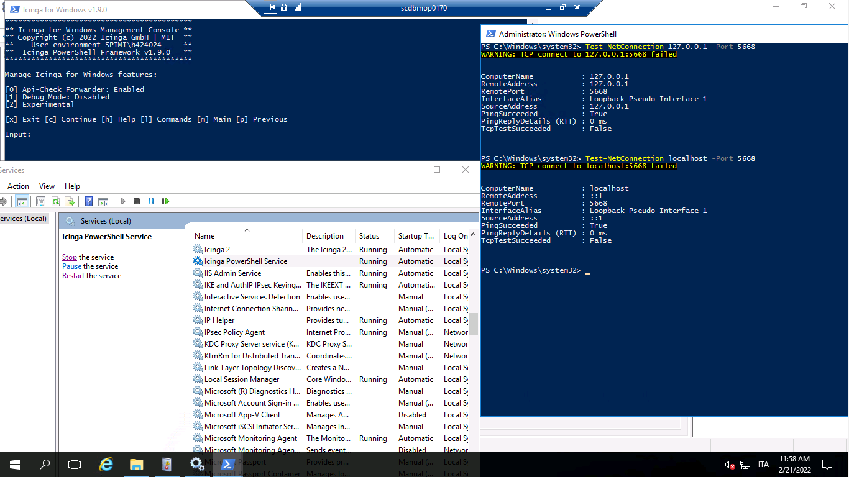Viewport: 849px width, 477px height.
Task: Toggle the console tree pane visibility
Action: 22,201
